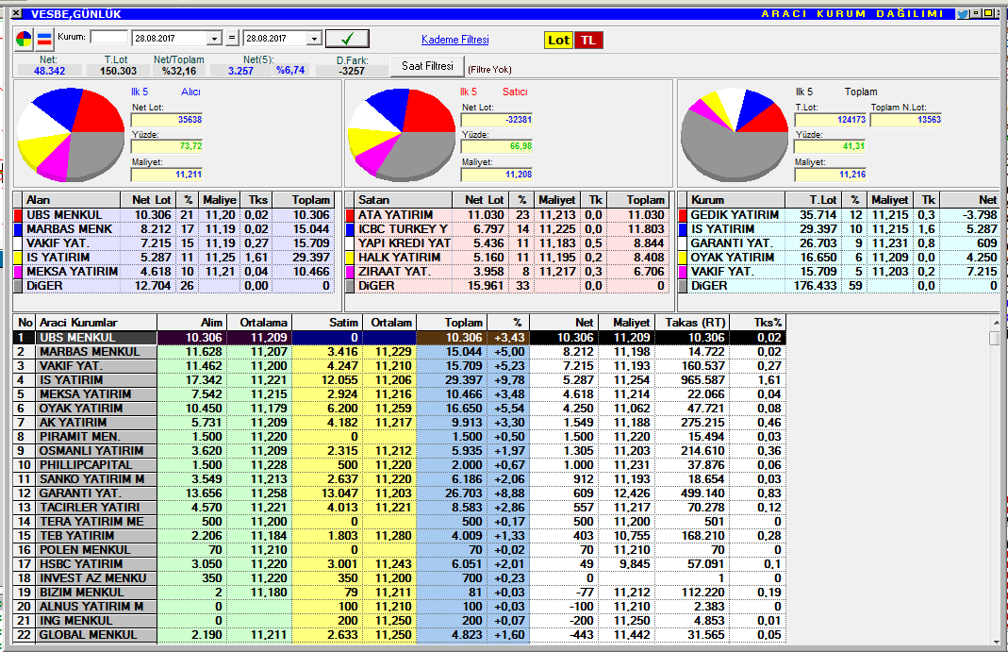Select the highlighted UBS MENKUL row number 1

[399, 338]
